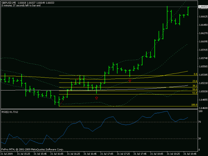Click the '31 Jul 17:45' time label
The height and width of the screenshot is (156, 208).
point(140,154)
